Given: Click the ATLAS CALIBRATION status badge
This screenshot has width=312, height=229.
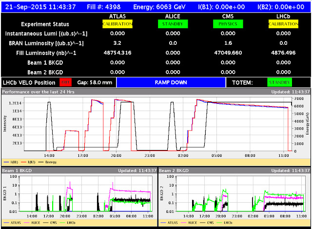Looking at the screenshot, I should click(117, 24).
